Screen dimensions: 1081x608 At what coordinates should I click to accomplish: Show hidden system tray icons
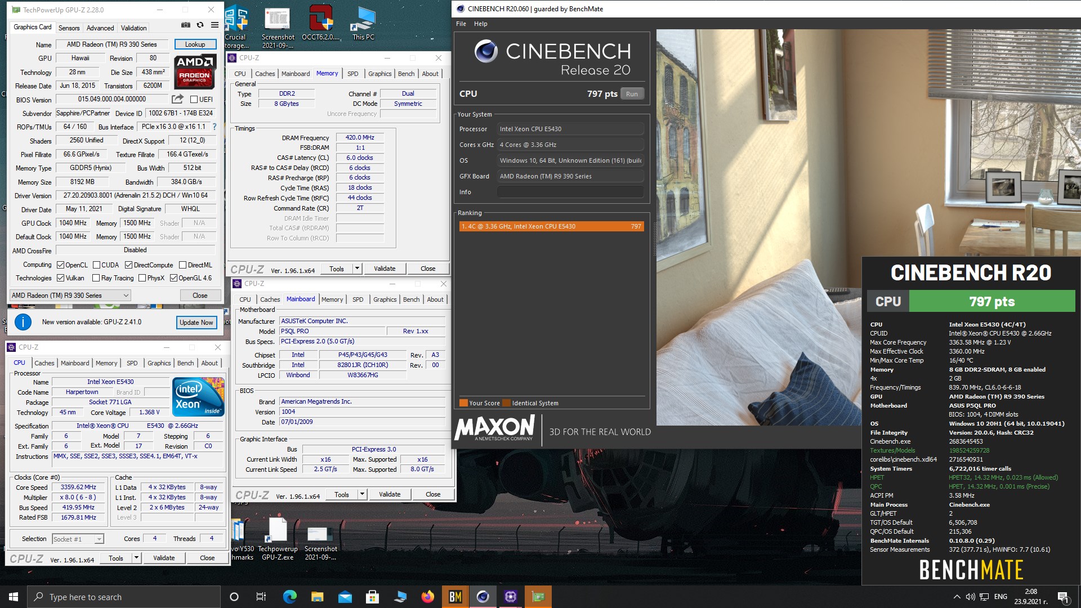click(x=957, y=597)
